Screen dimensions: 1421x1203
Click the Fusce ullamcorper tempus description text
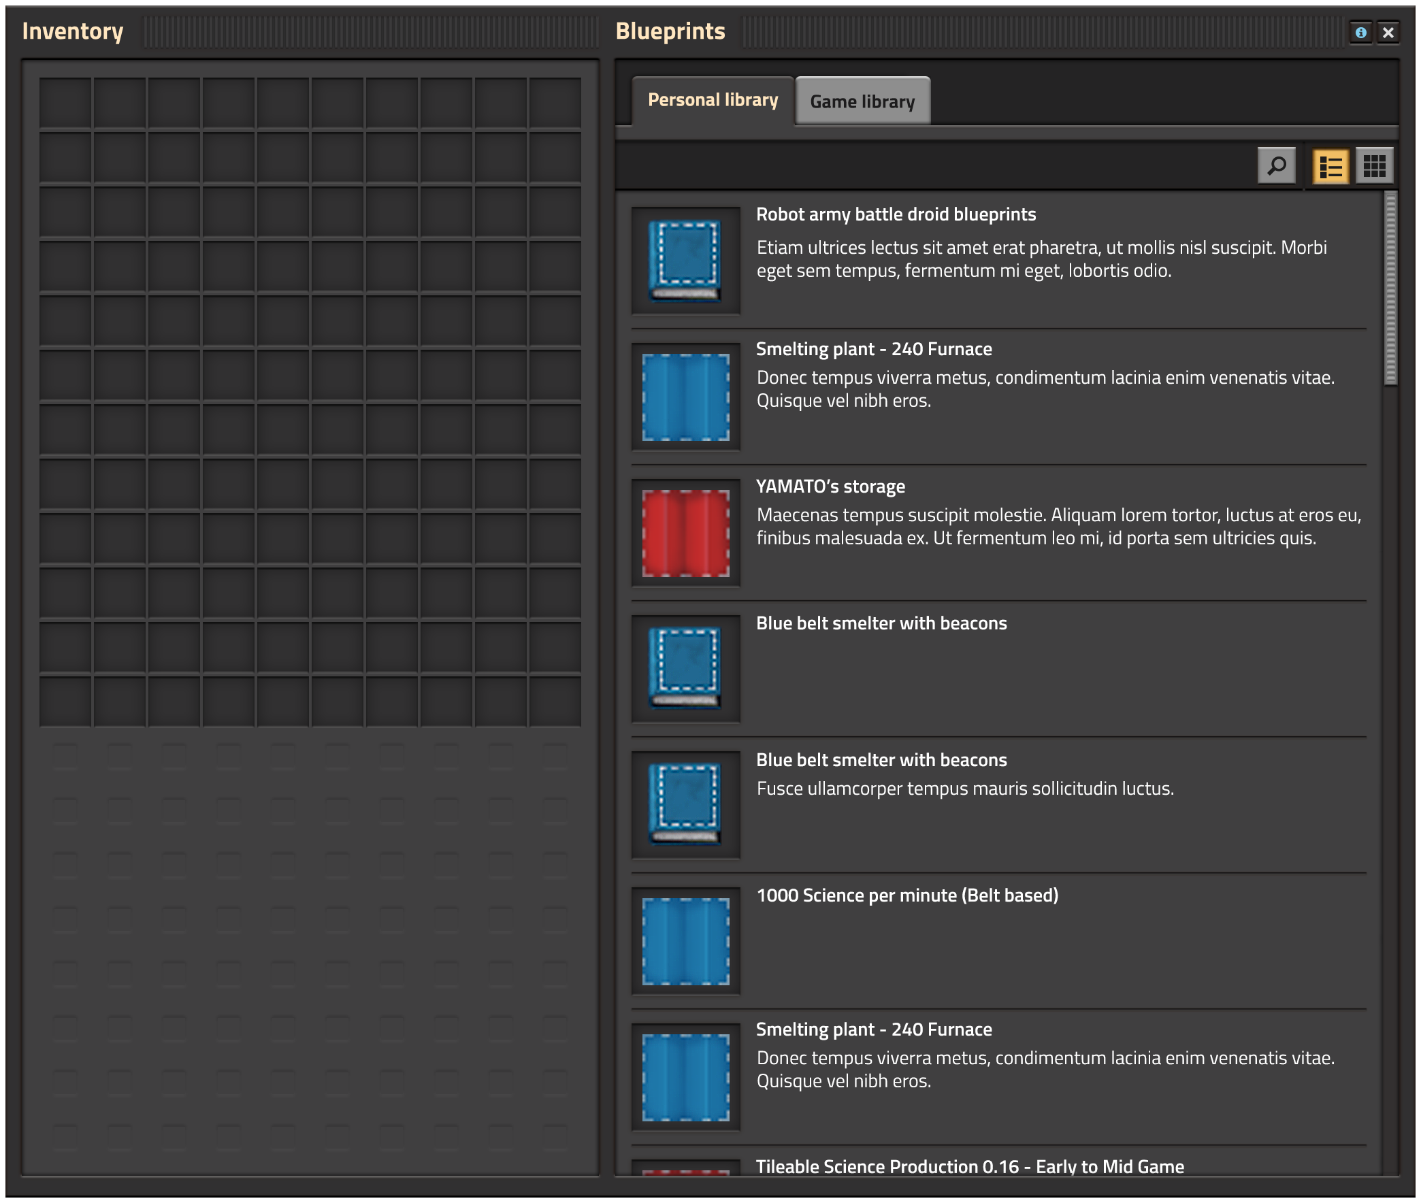[x=964, y=789]
